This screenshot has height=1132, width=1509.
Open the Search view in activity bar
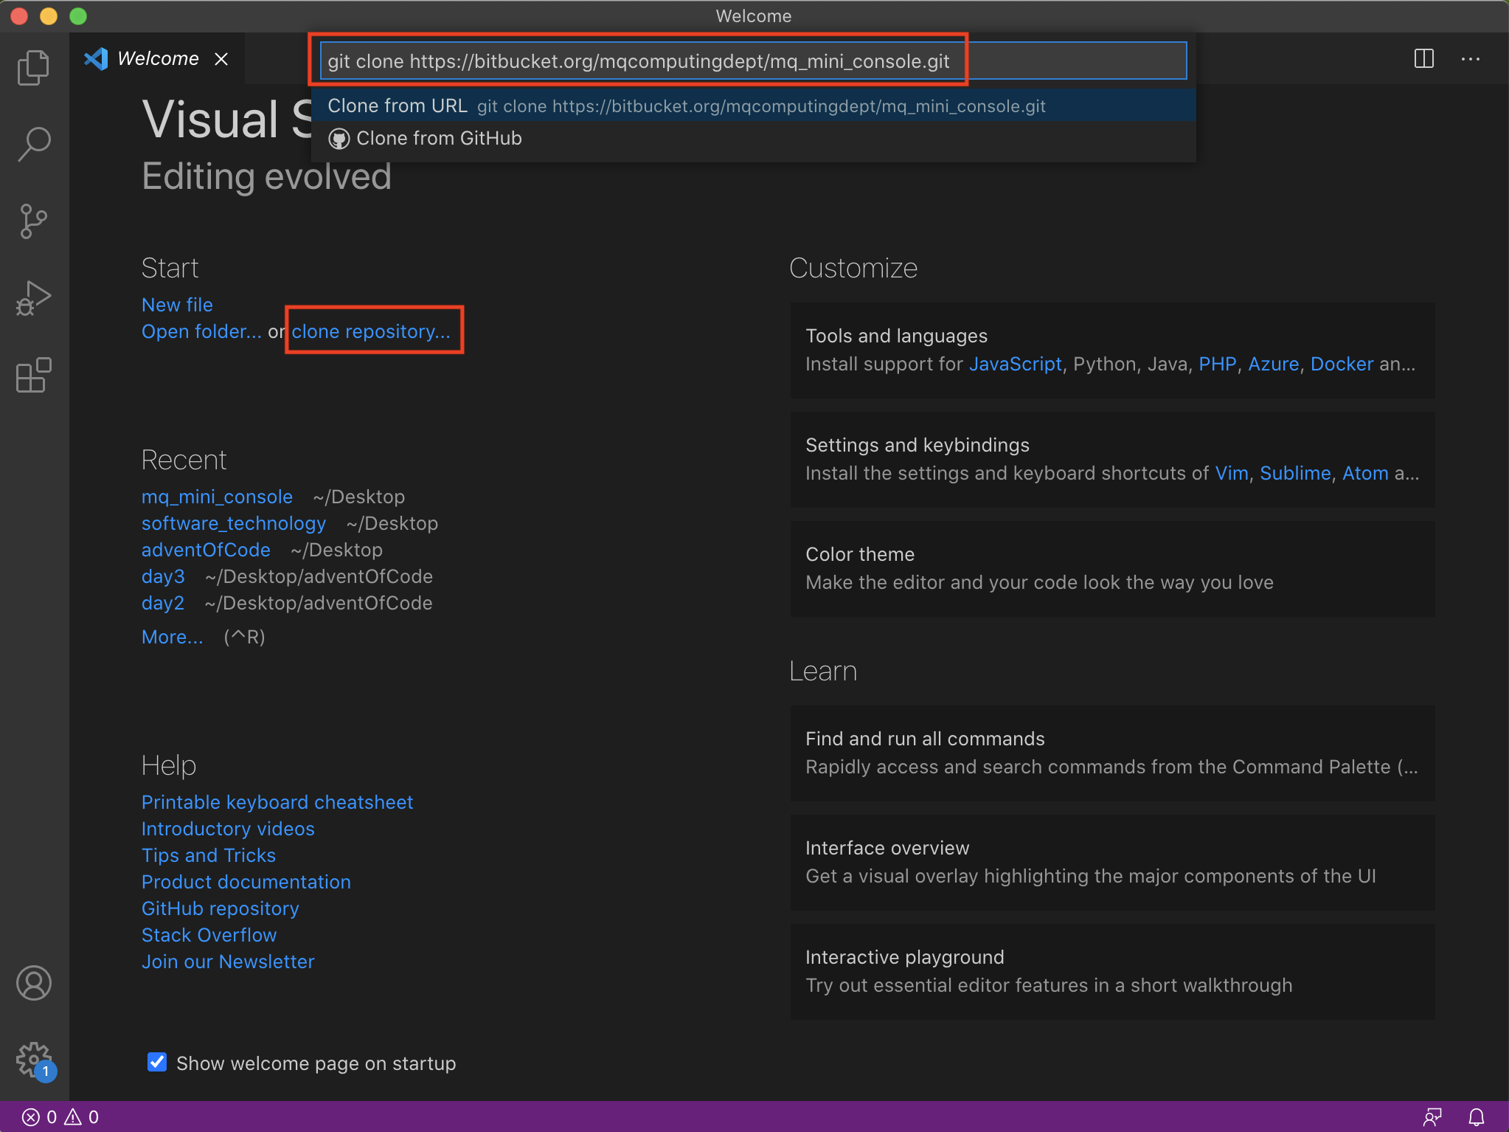[34, 145]
